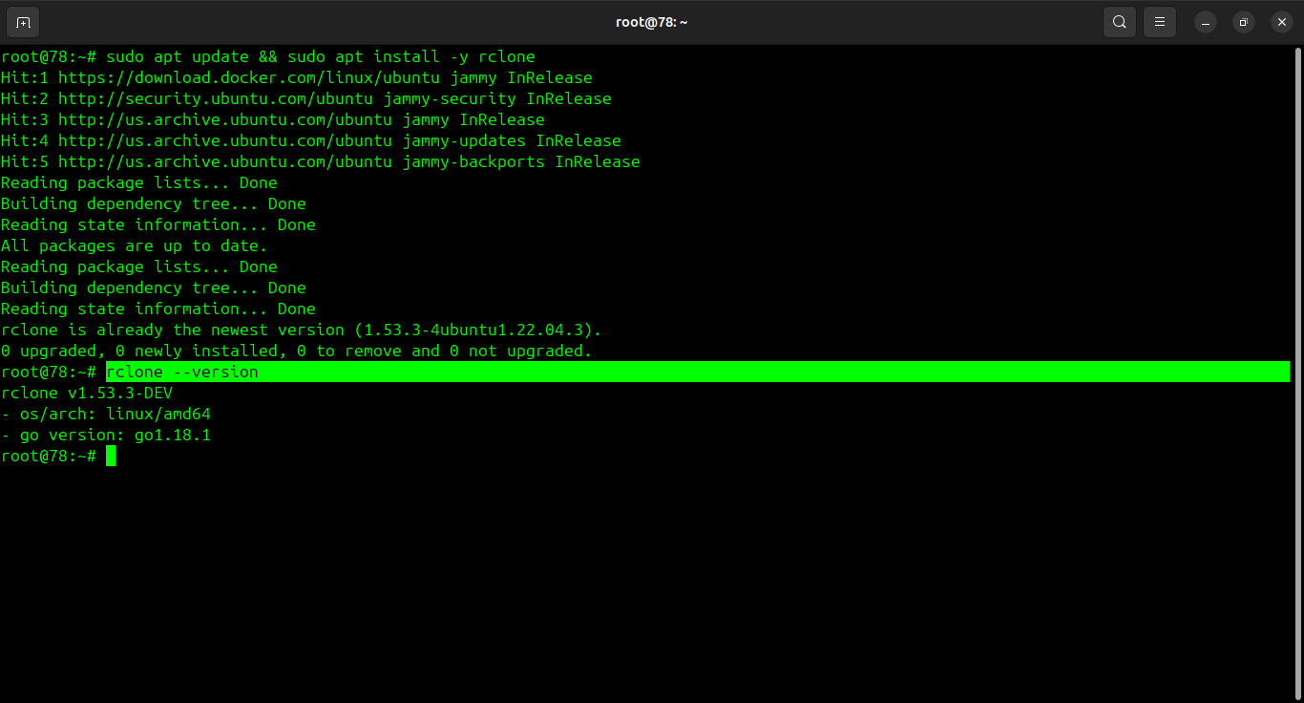Viewport: 1304px width, 703px height.
Task: Click the "os/arch: linux/amd64" line
Action: click(x=106, y=414)
